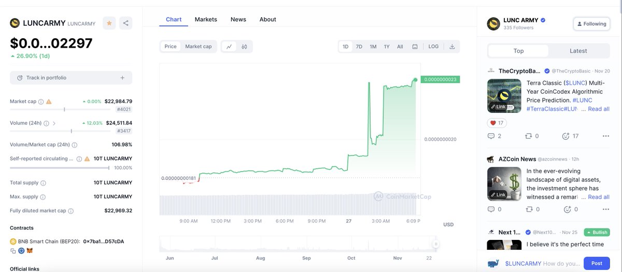Add LUNCARMY to watchlist with star icon
The image size is (622, 272).
click(109, 23)
